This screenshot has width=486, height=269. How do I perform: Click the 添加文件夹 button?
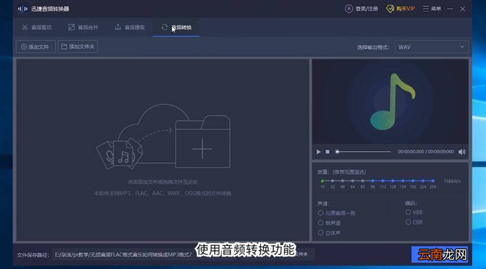(78, 46)
